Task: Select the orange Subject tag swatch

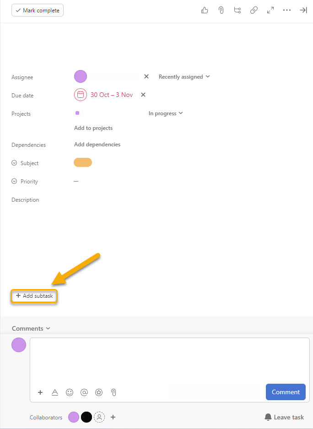Action: click(83, 162)
